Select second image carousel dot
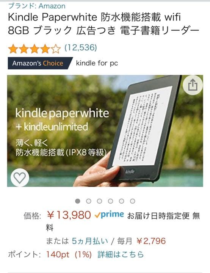The image size is (210, 273). [x=89, y=201]
